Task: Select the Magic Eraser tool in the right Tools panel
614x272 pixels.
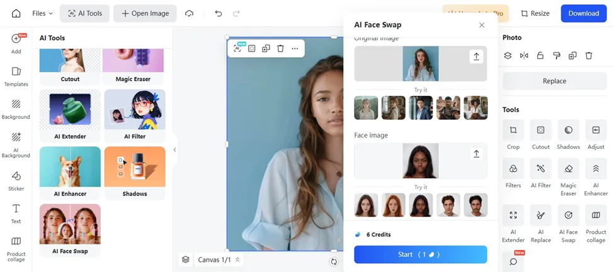Action: click(x=568, y=177)
